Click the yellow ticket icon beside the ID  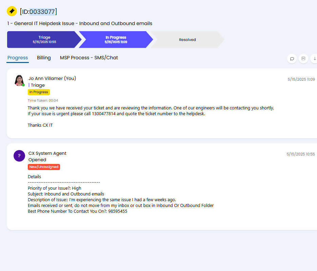pos(12,11)
